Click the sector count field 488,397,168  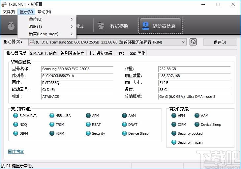tap(195, 76)
